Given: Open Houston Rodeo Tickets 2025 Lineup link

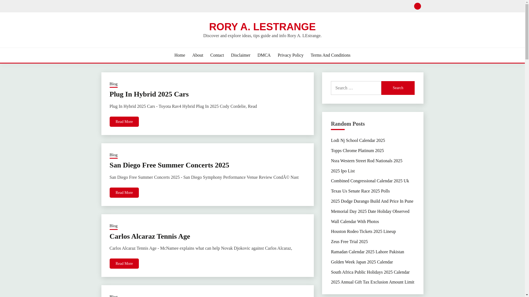Looking at the screenshot, I should point(363,232).
